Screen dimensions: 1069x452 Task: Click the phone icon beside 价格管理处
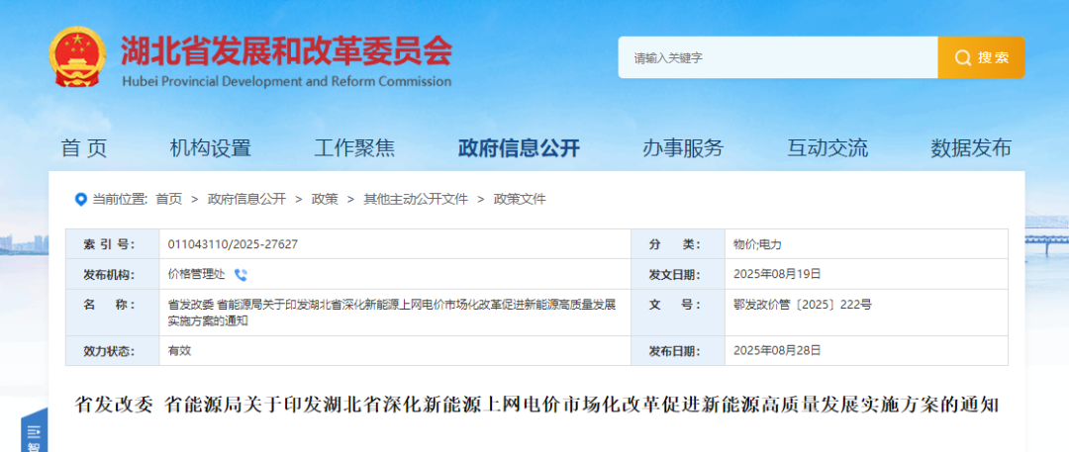tap(241, 275)
